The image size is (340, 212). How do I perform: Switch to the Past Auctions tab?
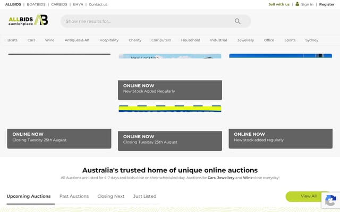coord(74,196)
